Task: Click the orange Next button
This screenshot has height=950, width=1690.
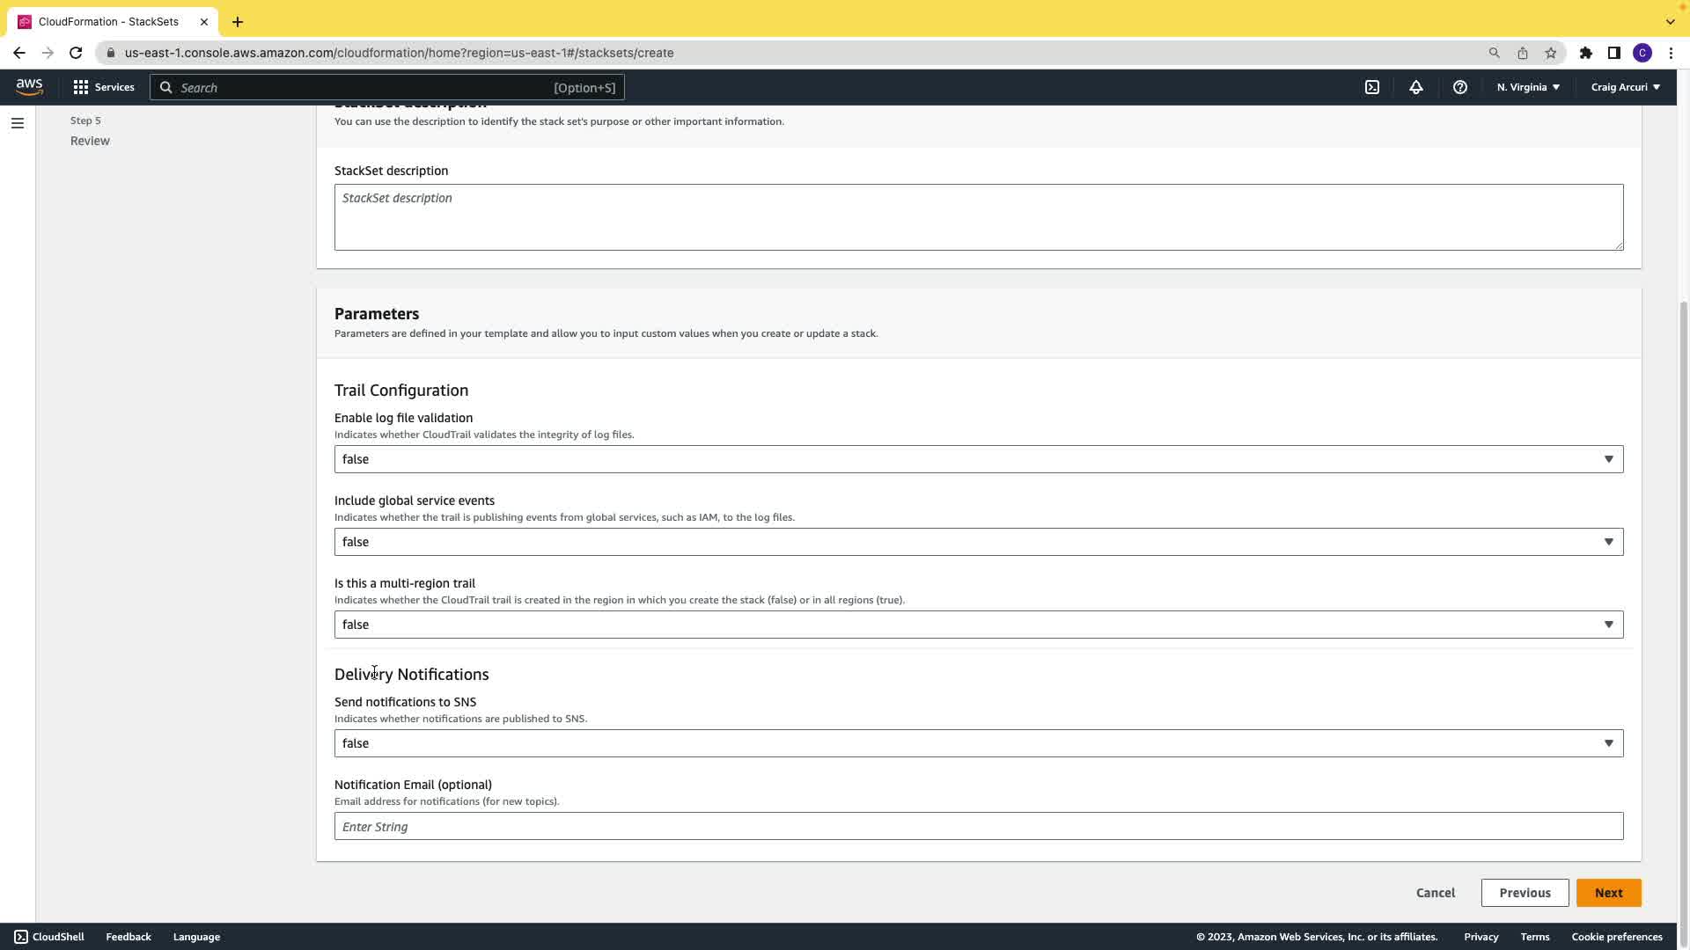Action: click(x=1608, y=893)
